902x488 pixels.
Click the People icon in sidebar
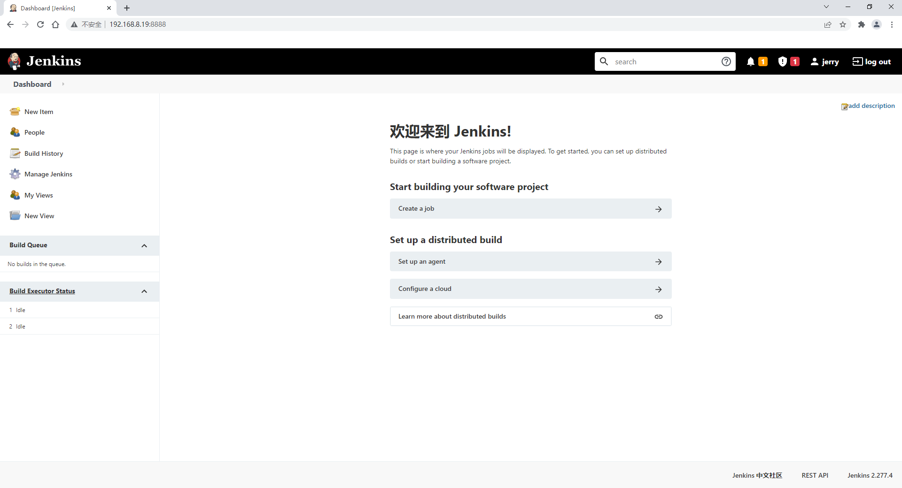[15, 132]
